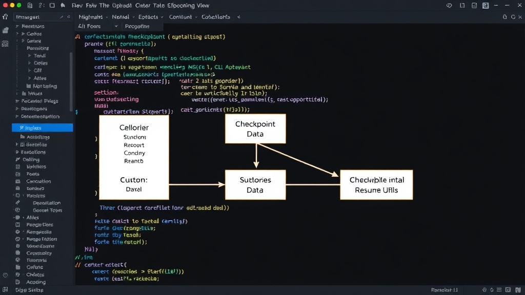Click the loop-shaped icon in top-right title bar
525x295 pixels.
pos(449,5)
